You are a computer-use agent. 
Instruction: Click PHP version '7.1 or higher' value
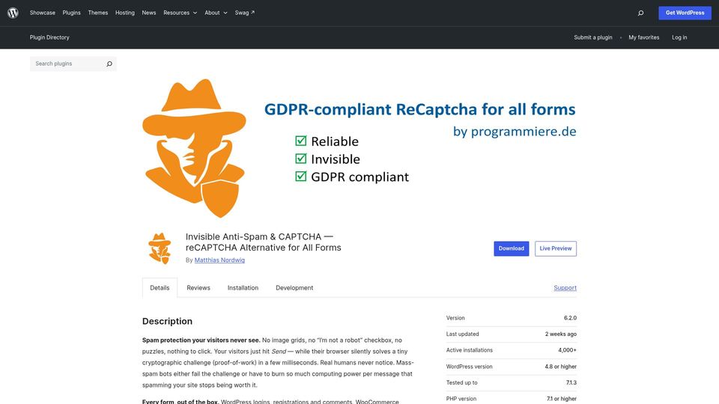561,399
